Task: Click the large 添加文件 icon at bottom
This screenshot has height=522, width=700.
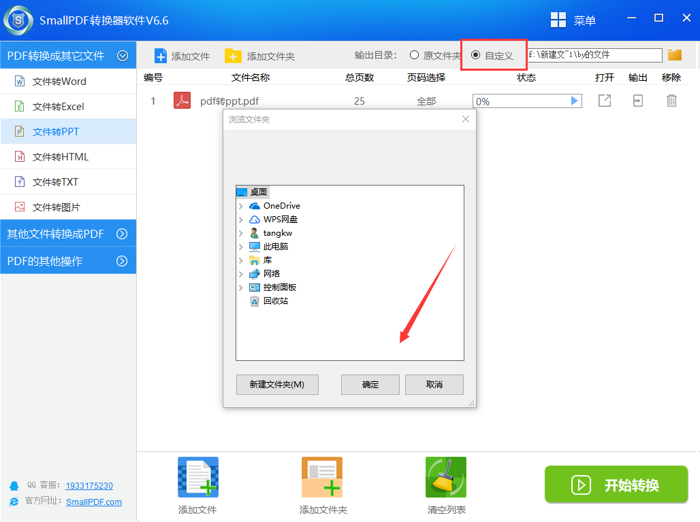Action: pyautogui.click(x=198, y=477)
